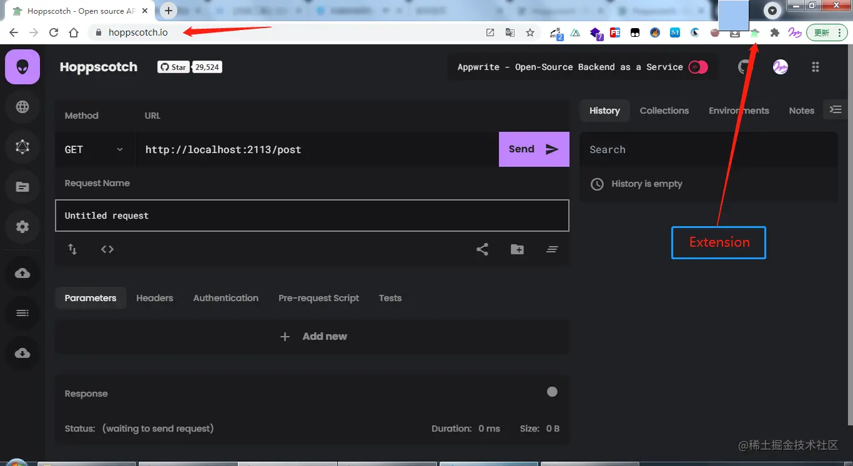Open the 29,524 stargazers count link

[207, 67]
